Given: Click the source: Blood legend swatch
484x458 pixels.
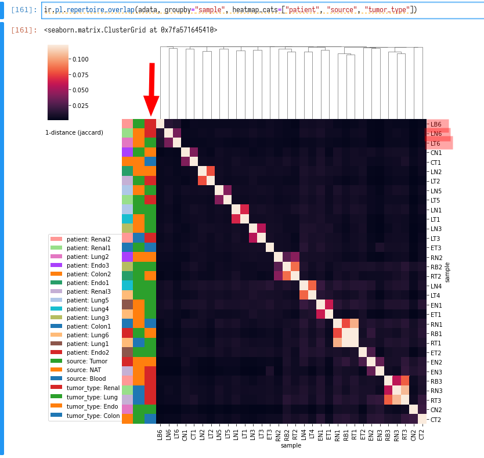Looking at the screenshot, I should click(56, 378).
